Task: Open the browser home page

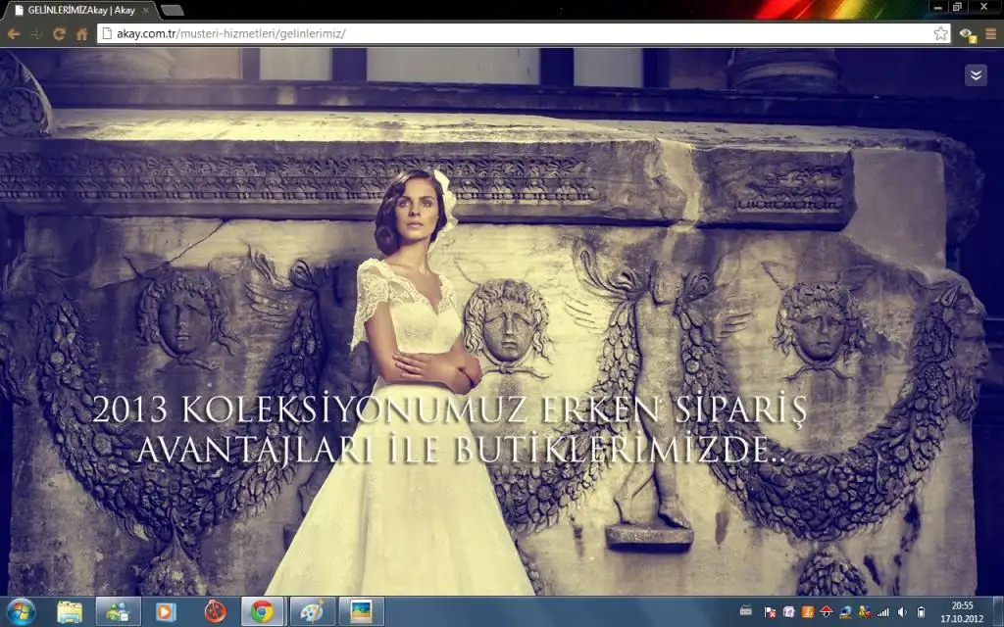Action: click(82, 34)
